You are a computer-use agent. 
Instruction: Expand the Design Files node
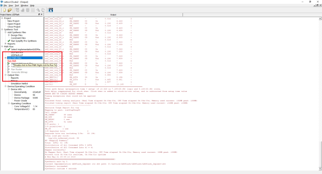pos(9,35)
